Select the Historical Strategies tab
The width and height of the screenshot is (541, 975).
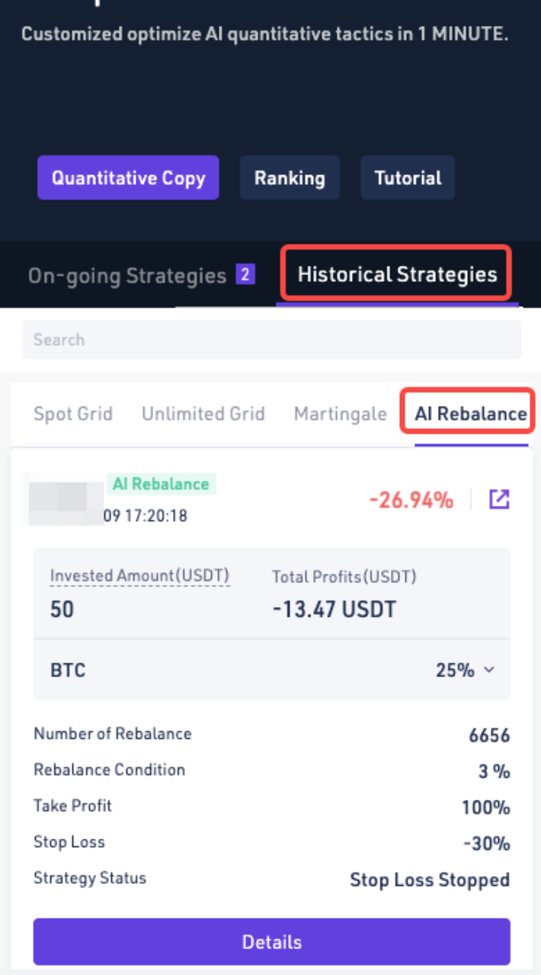pyautogui.click(x=397, y=274)
